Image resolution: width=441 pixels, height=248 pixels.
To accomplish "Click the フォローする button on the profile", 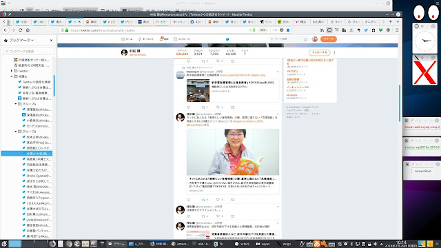I will 320,52.
